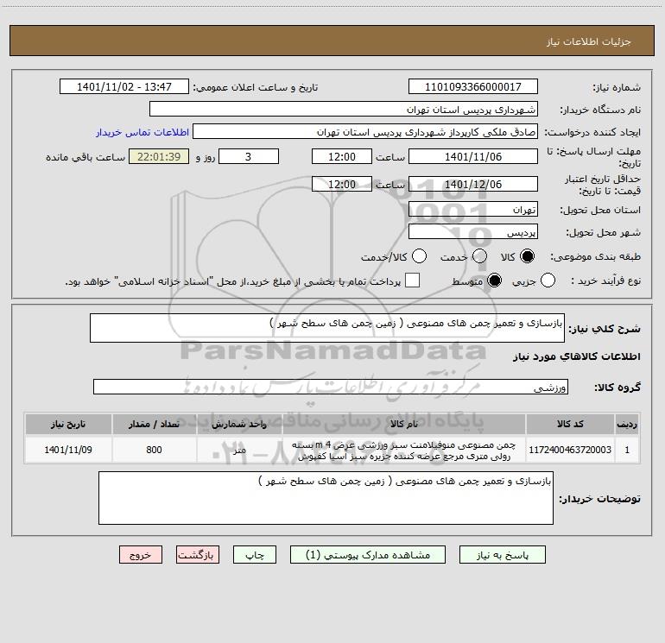Viewport: 665px width, 643px height.
Task: Click delivery province field تهران
Action: tap(473, 210)
